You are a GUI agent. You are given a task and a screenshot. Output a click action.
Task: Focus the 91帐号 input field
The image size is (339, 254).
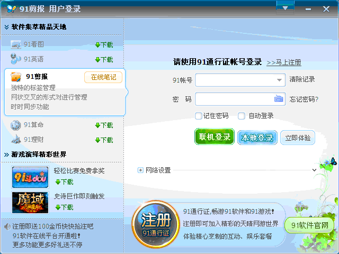[x=240, y=80]
